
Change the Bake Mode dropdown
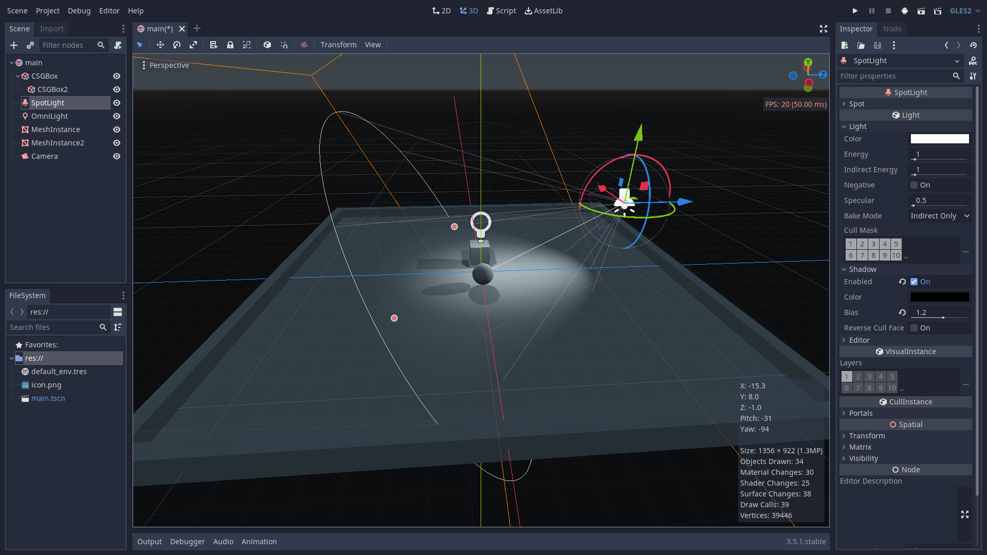tap(939, 216)
